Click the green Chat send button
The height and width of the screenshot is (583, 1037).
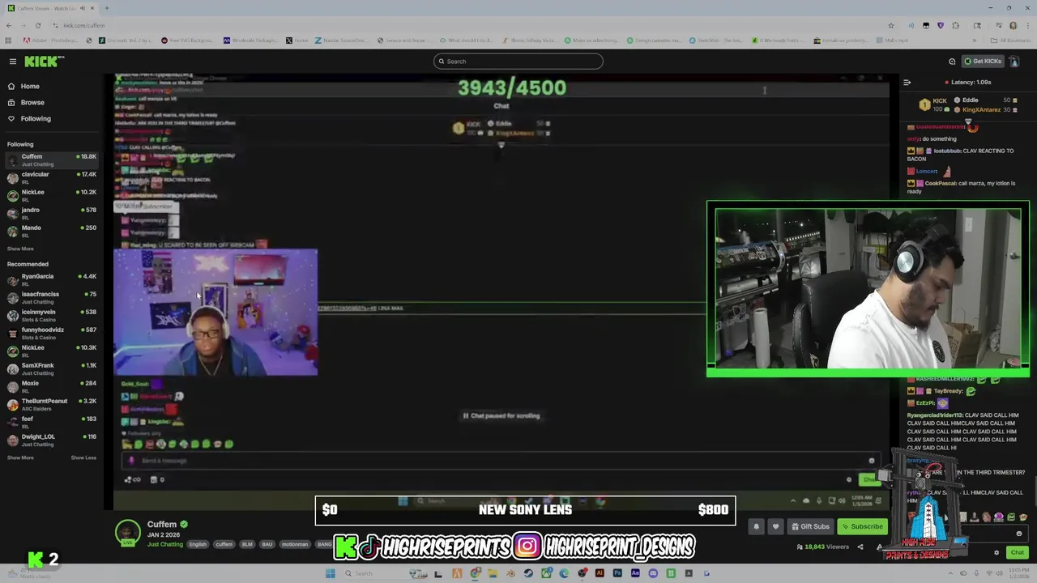(x=1017, y=552)
